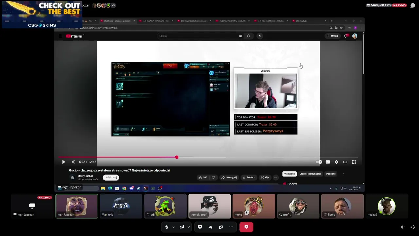
Task: Switch to the YouTube browser tab
Action: pos(309,21)
